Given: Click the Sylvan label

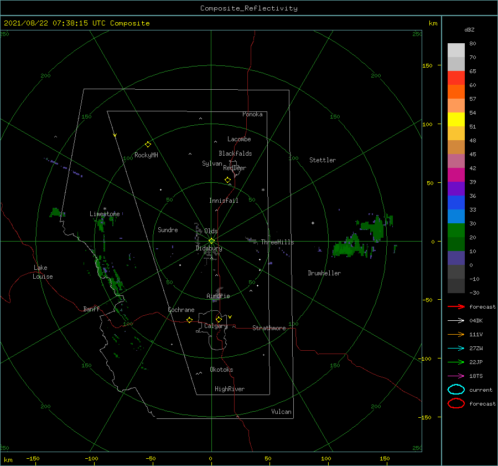Looking at the screenshot, I should click(x=212, y=163).
